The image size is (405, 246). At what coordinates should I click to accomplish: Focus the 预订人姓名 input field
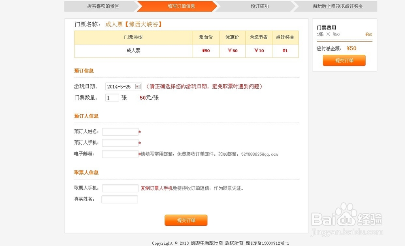pos(120,132)
